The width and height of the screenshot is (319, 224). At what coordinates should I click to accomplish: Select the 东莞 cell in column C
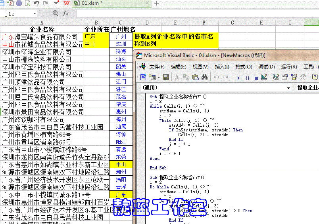(121, 157)
